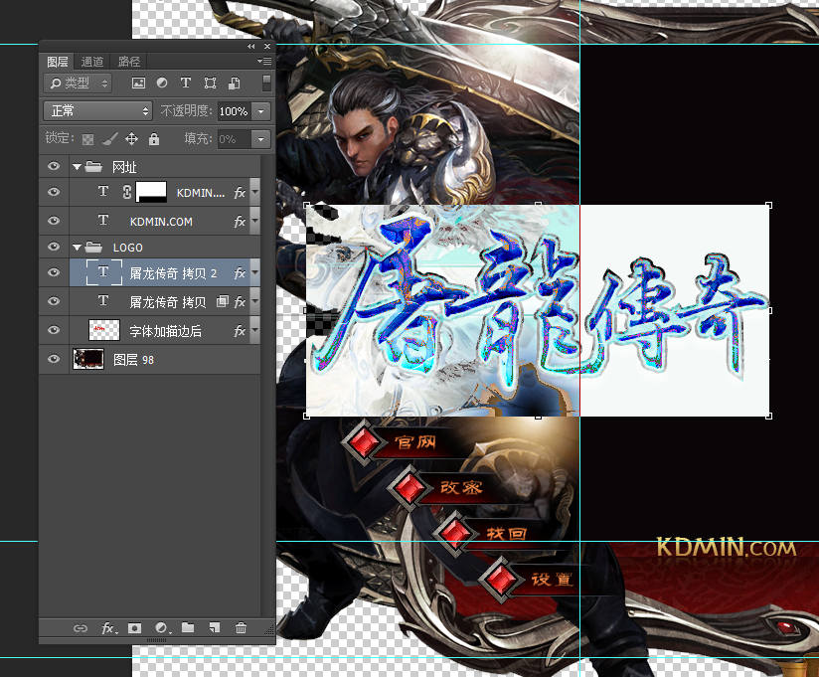
Task: Close the layers panel with X
Action: [267, 47]
